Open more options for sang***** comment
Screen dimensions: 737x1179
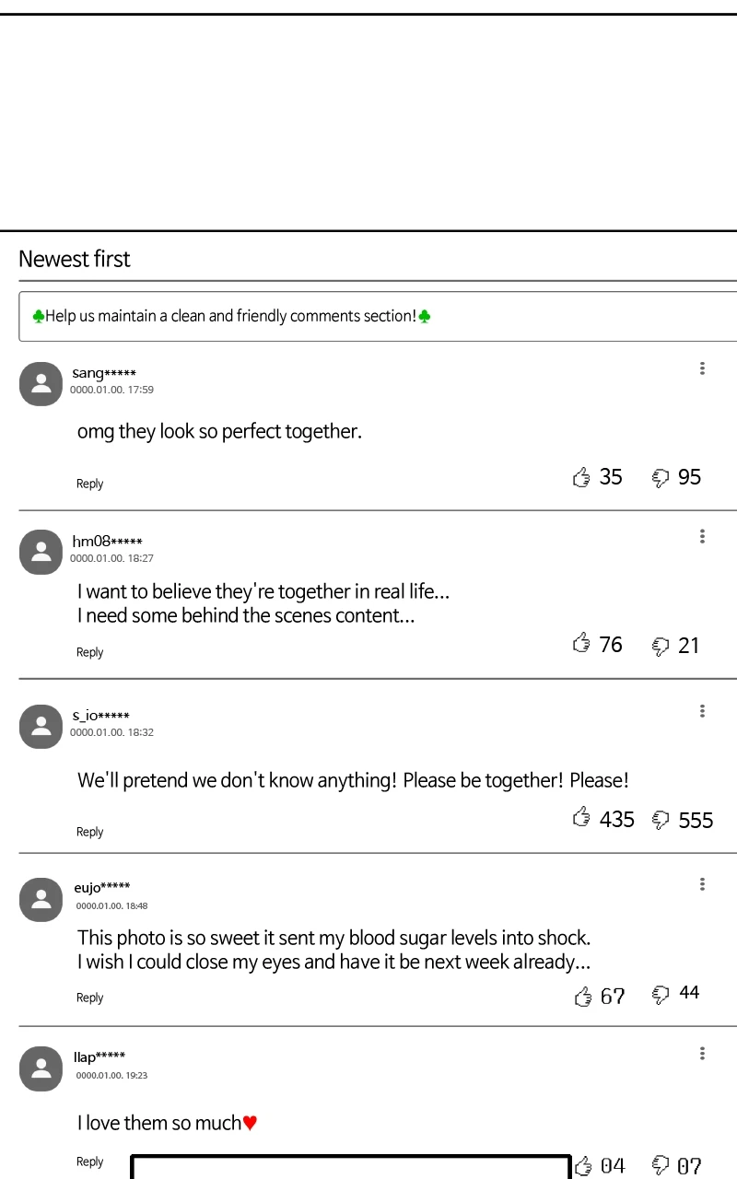[x=702, y=368]
